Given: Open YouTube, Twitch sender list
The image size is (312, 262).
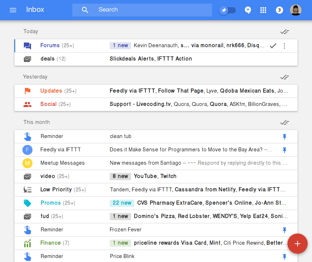Looking at the screenshot, I should point(155,176).
